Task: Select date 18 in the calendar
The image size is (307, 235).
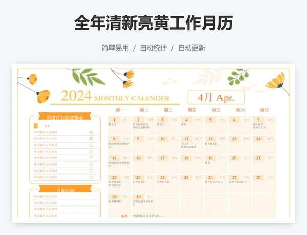Action: [186, 158]
